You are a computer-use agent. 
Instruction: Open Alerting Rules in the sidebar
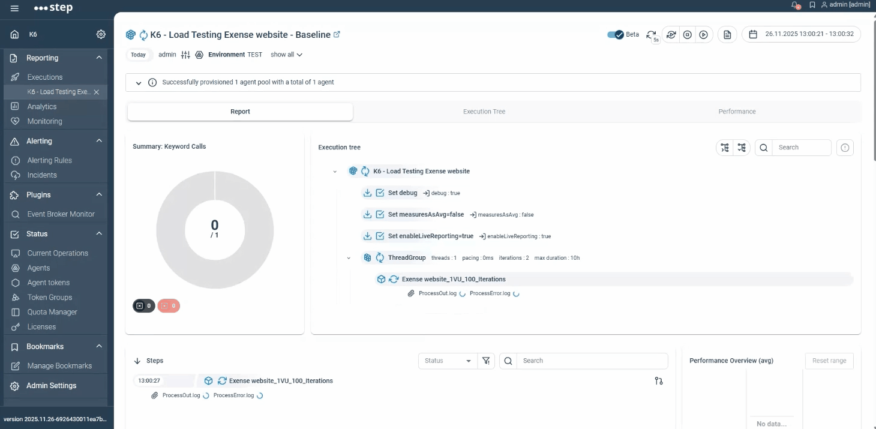coord(49,160)
